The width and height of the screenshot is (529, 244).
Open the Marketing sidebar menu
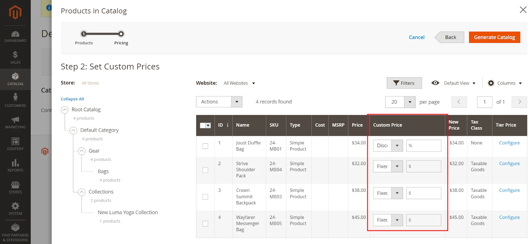tap(15, 122)
